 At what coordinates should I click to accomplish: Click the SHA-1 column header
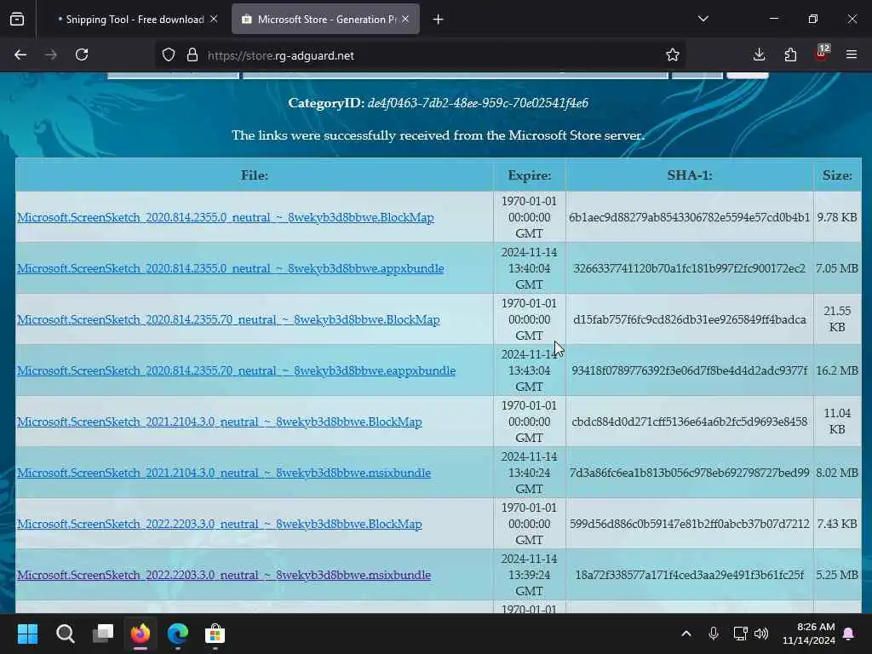[690, 175]
